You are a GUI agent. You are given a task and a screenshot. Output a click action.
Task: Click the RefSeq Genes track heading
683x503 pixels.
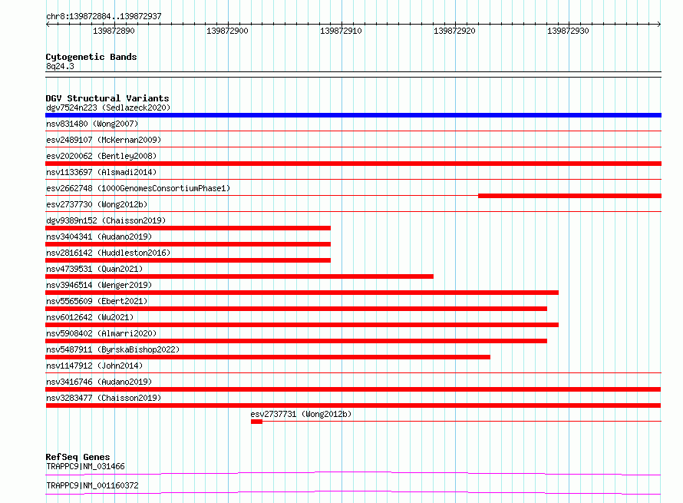click(78, 457)
